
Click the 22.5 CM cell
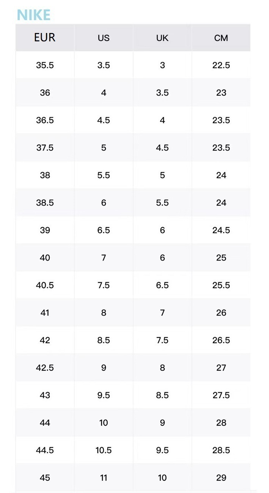221,65
